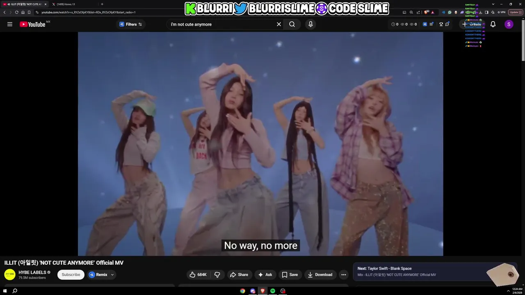
Task: Zoom page with magnifier in address bar
Action: (x=411, y=12)
